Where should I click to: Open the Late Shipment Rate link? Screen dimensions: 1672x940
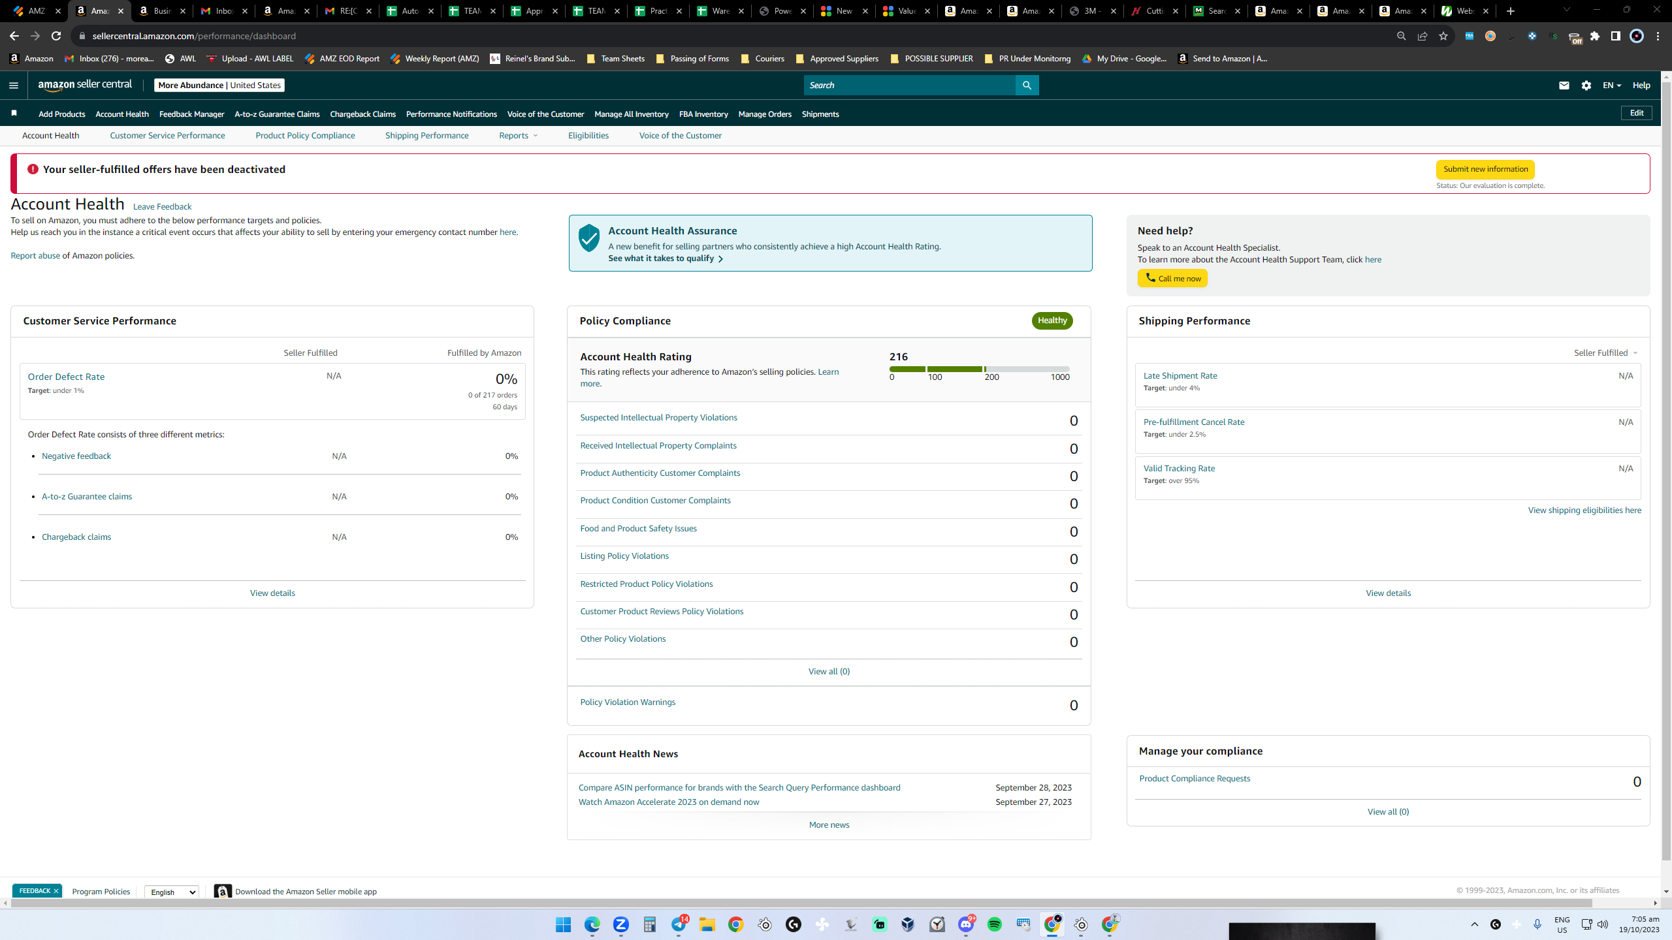1180,376
